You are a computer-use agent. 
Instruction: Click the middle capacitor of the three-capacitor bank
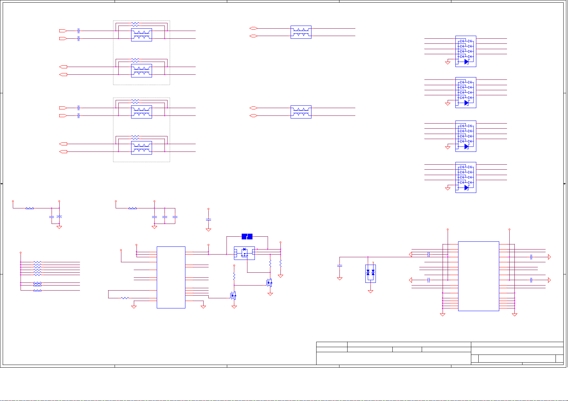point(165,217)
